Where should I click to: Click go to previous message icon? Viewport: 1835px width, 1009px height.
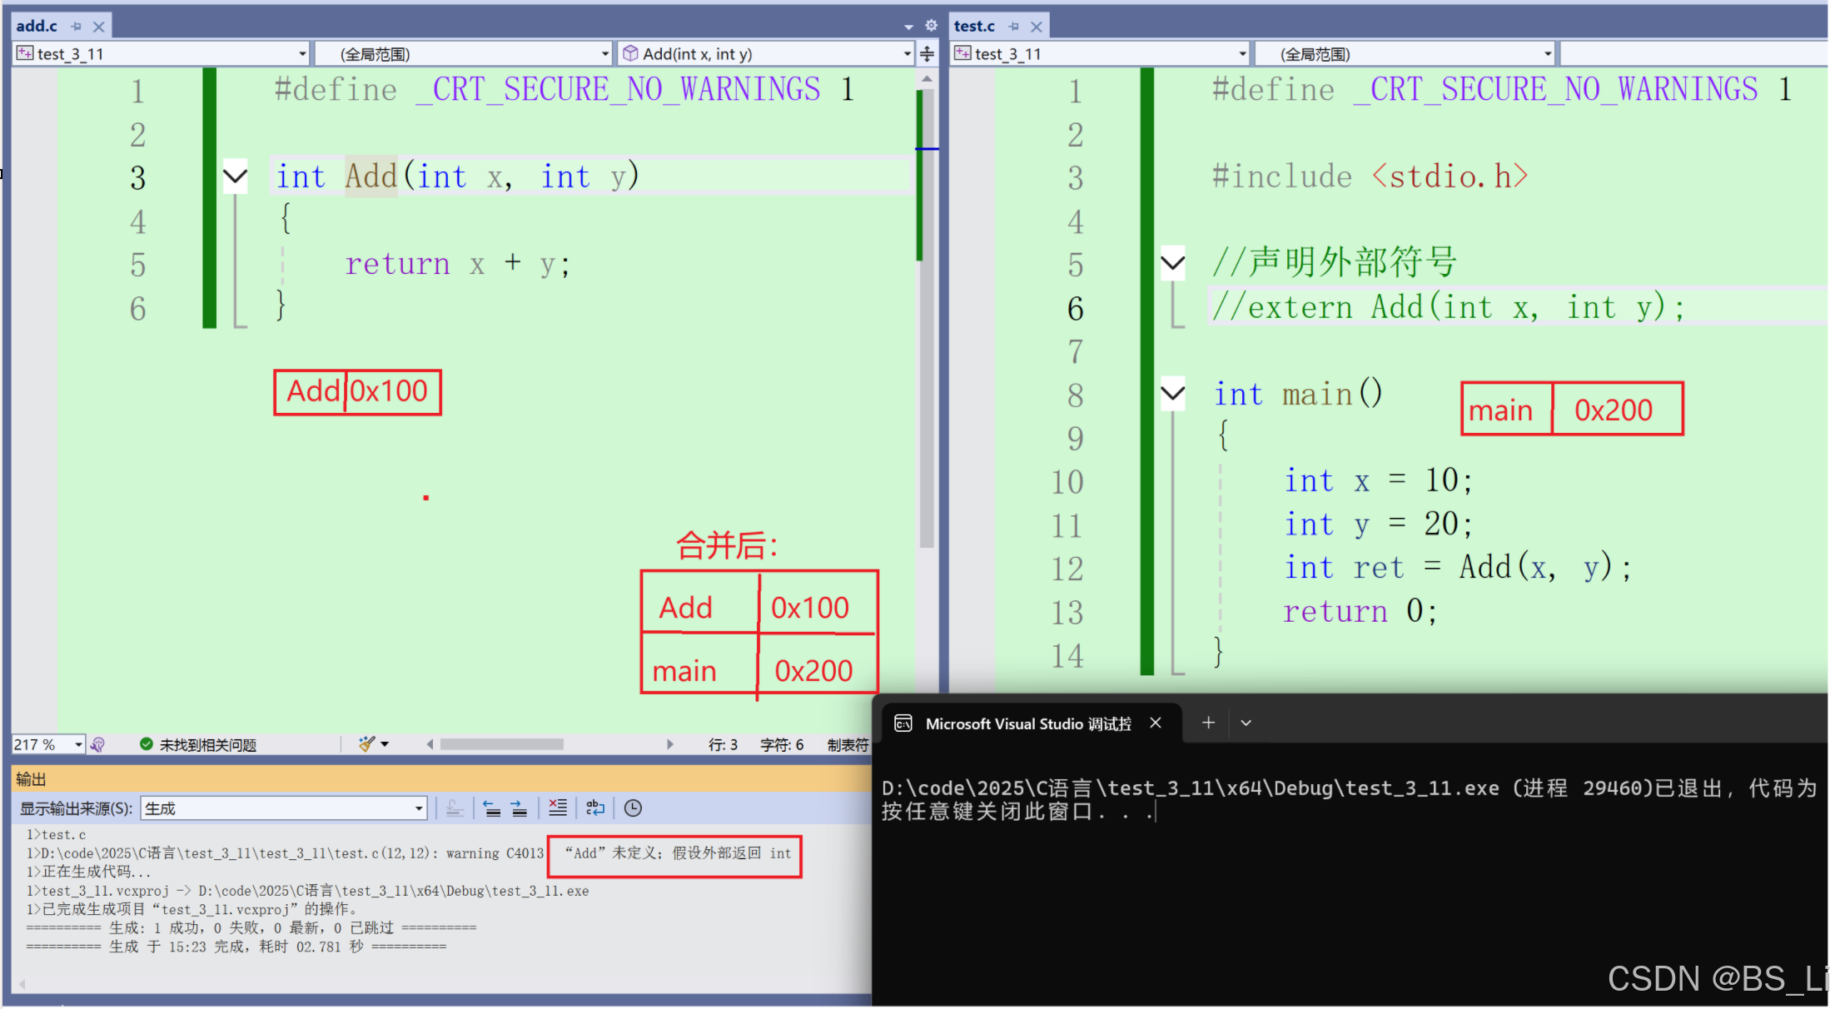pyautogui.click(x=492, y=808)
